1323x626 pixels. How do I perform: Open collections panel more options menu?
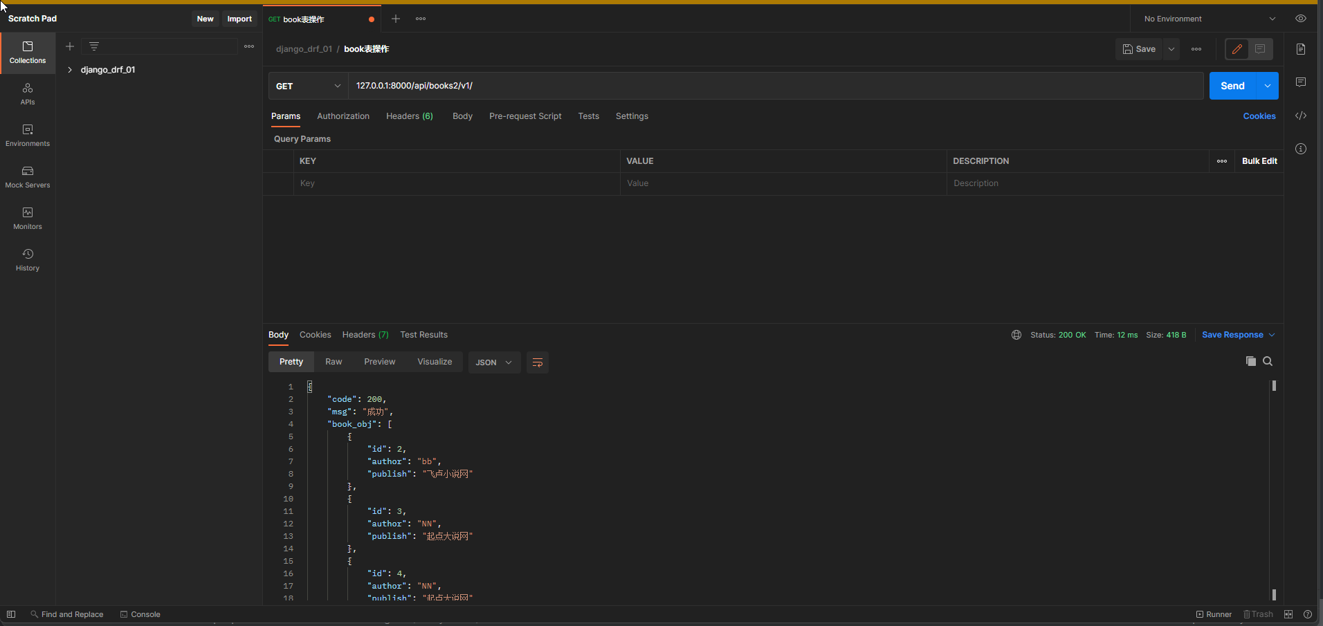tap(249, 46)
